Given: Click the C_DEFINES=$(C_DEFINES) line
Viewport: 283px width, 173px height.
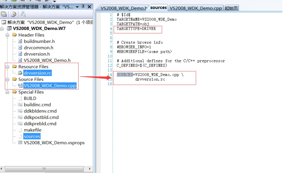Looking at the screenshot, I should pos(142,66).
